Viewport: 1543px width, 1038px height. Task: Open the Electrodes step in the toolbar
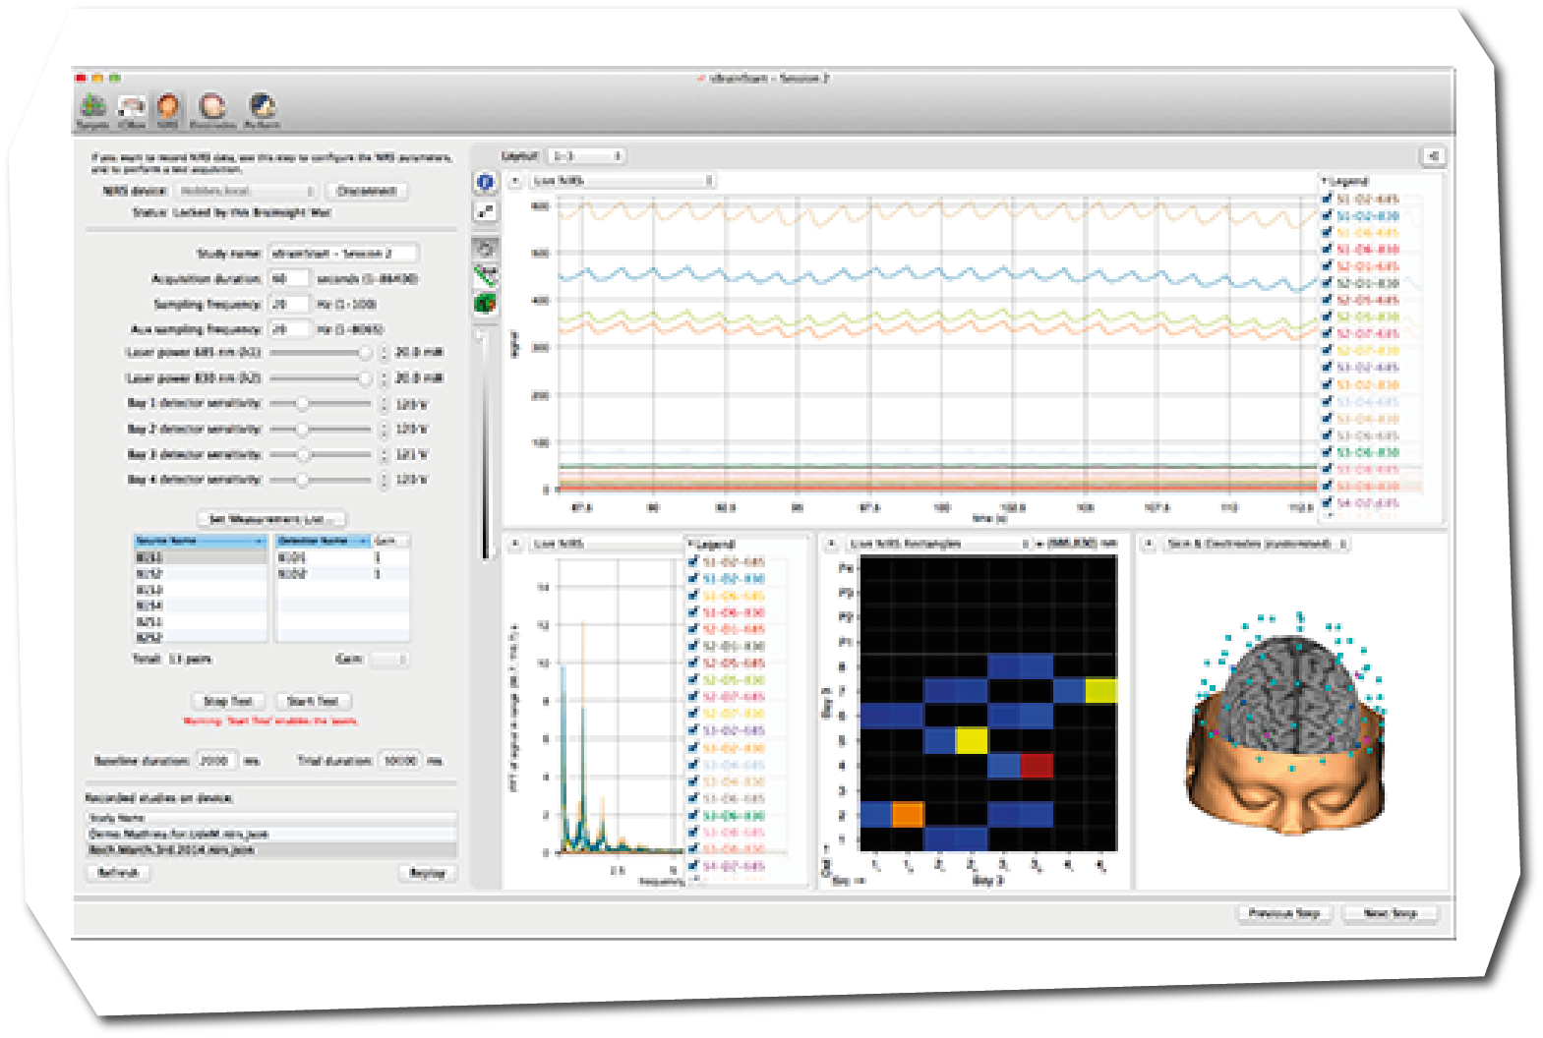[212, 111]
